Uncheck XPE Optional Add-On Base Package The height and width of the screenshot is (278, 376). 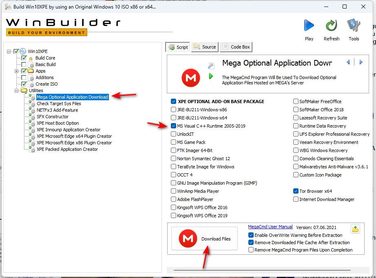point(174,101)
